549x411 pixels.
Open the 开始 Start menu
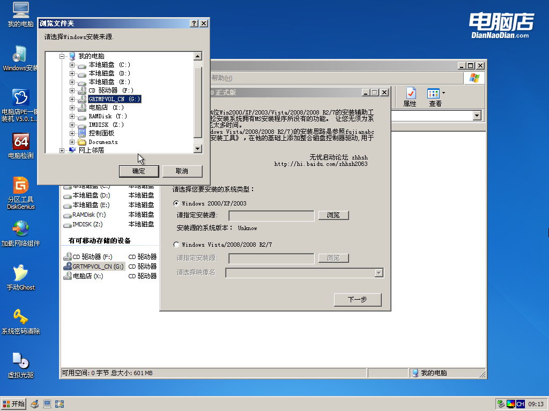12,404
